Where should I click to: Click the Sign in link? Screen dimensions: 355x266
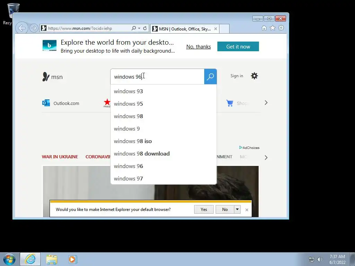tap(236, 76)
